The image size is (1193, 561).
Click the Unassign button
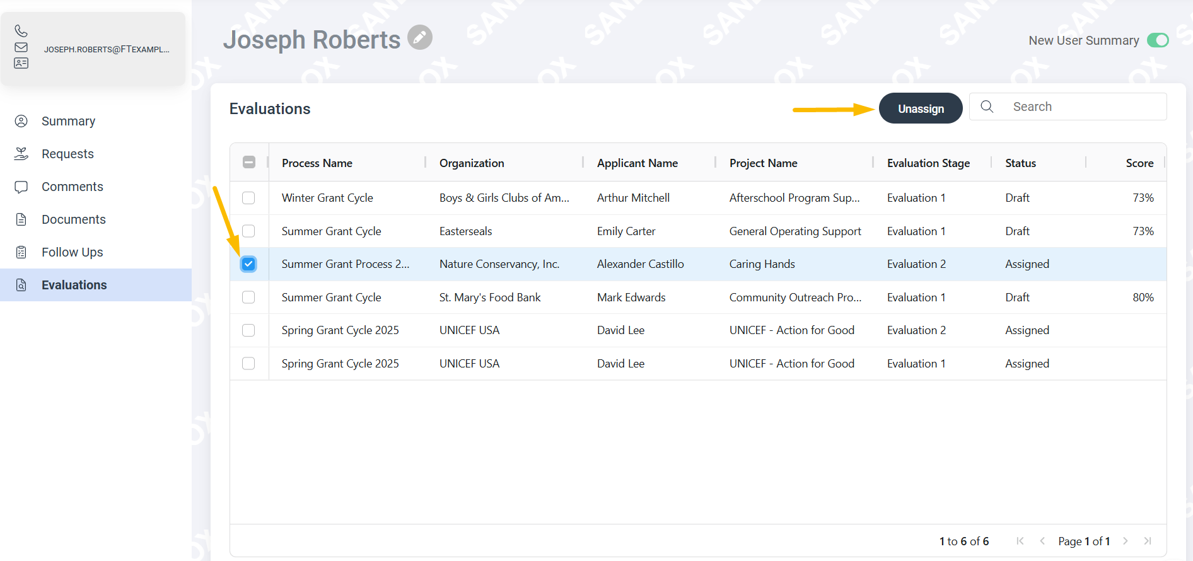click(921, 108)
